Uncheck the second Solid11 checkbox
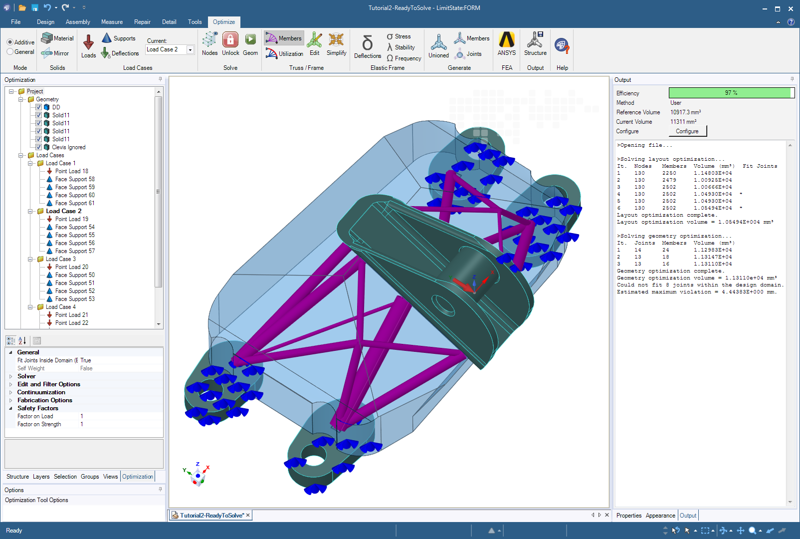Viewport: 800px width, 539px height. point(38,123)
